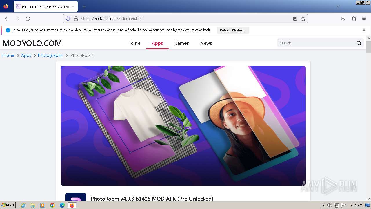Image resolution: width=371 pixels, height=209 pixels.
Task: Open the media player taskbar icon
Action: 43,205
